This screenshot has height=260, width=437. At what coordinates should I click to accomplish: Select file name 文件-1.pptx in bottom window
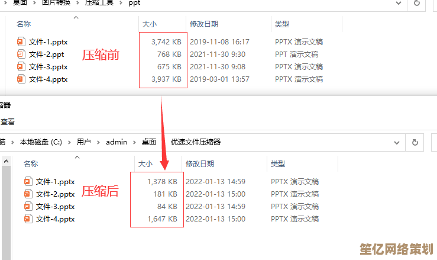pos(55,182)
